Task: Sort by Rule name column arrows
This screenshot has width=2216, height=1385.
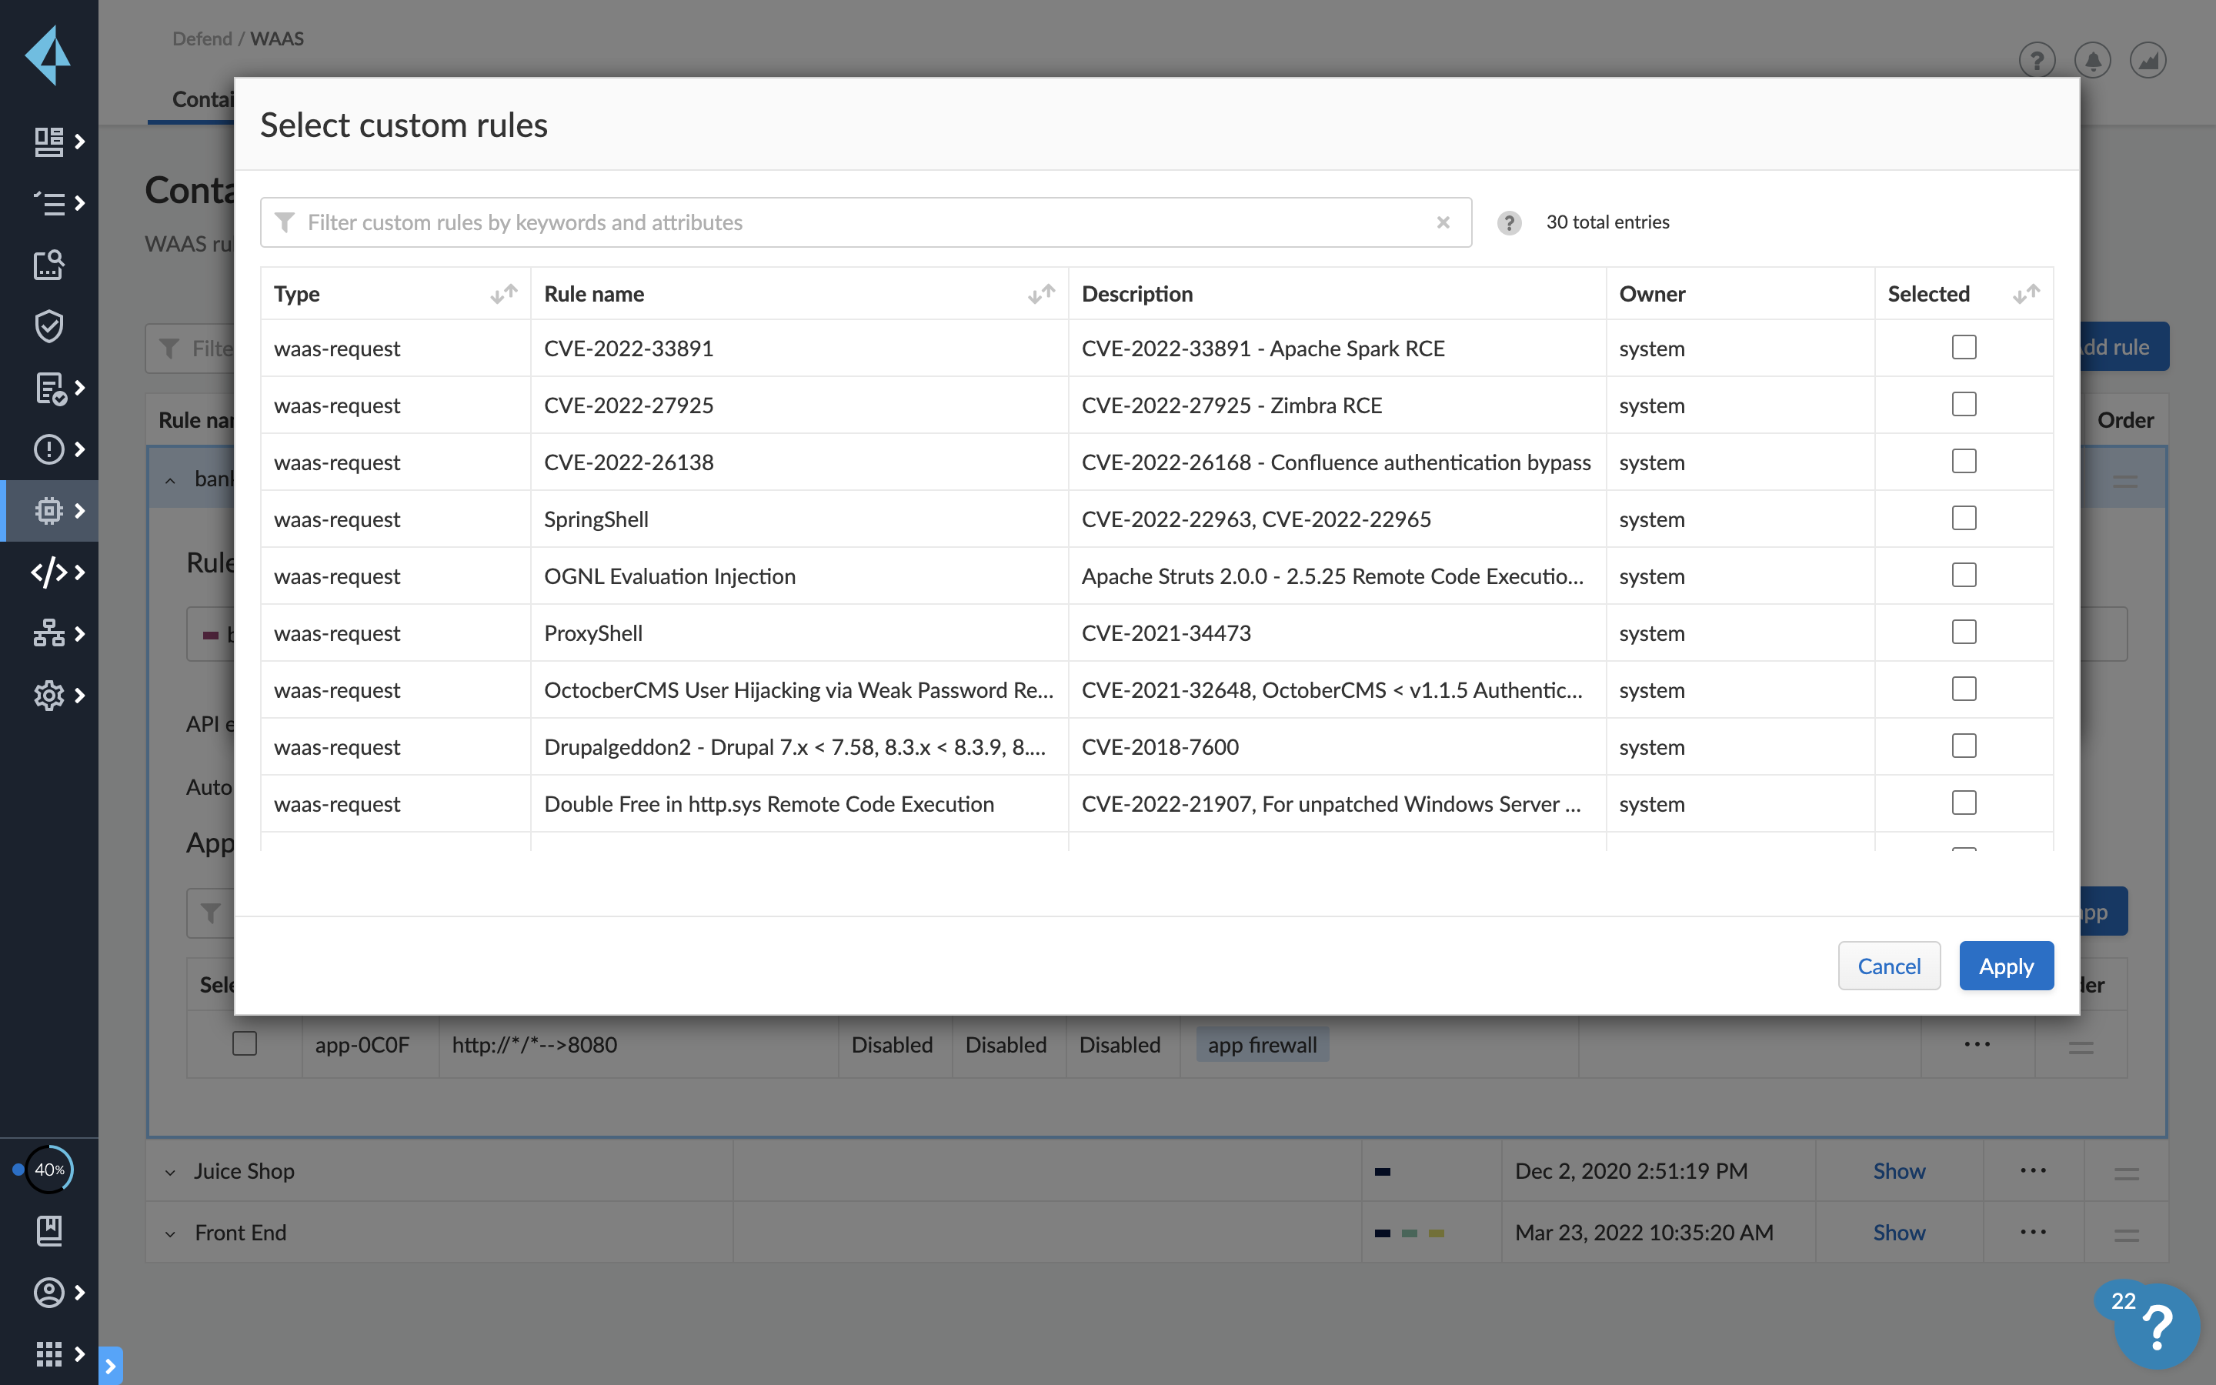Action: (1041, 294)
